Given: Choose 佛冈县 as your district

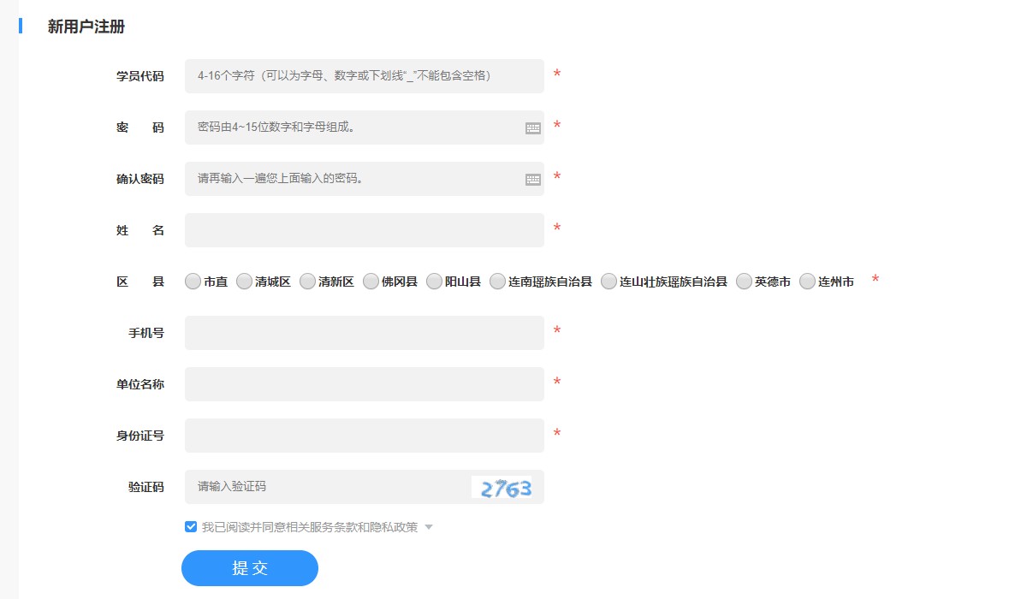Looking at the screenshot, I should point(371,281).
